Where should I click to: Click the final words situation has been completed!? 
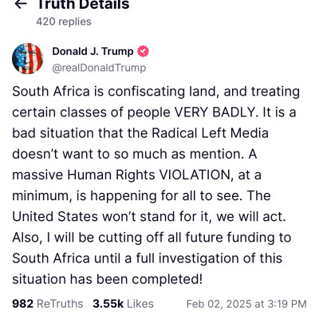tap(108, 279)
